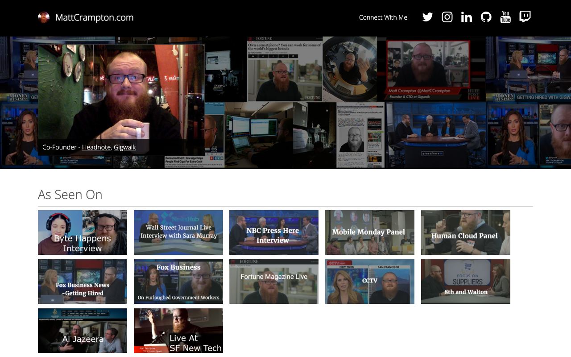Click the avatar logo beside MattCrampton.com

coord(44,17)
